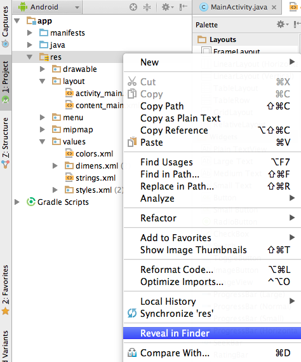Viewport: 301px width, 362px height.
Task: Click the manifests folder icon
Action: [44, 32]
